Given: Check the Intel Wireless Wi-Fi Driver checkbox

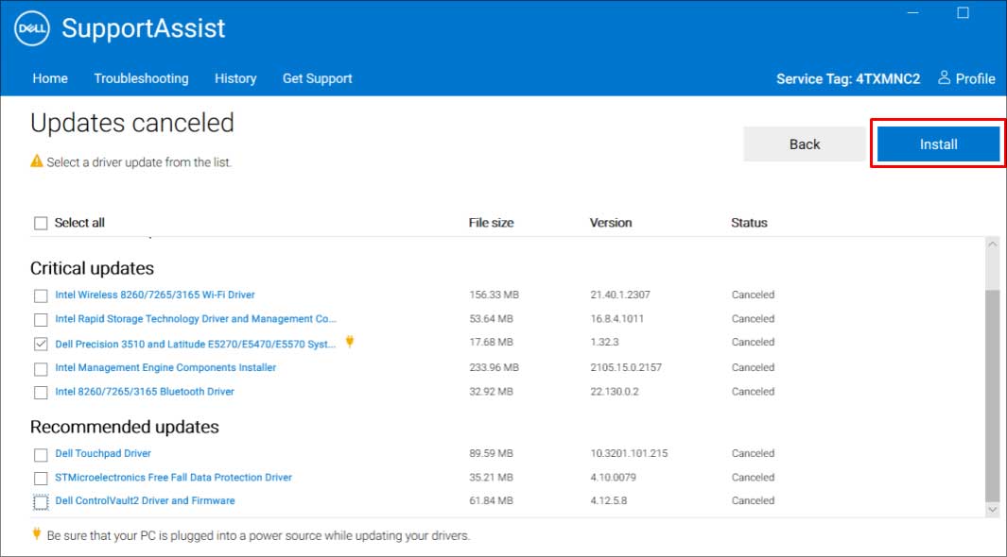Looking at the screenshot, I should [x=41, y=295].
